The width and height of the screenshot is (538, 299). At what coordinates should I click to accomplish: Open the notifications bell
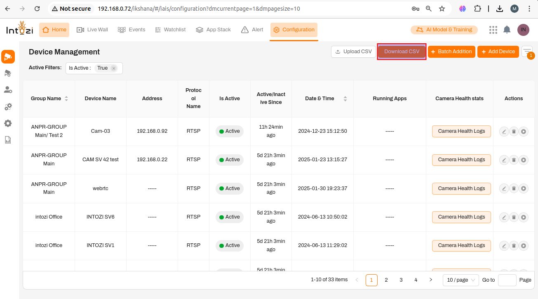pyautogui.click(x=507, y=30)
